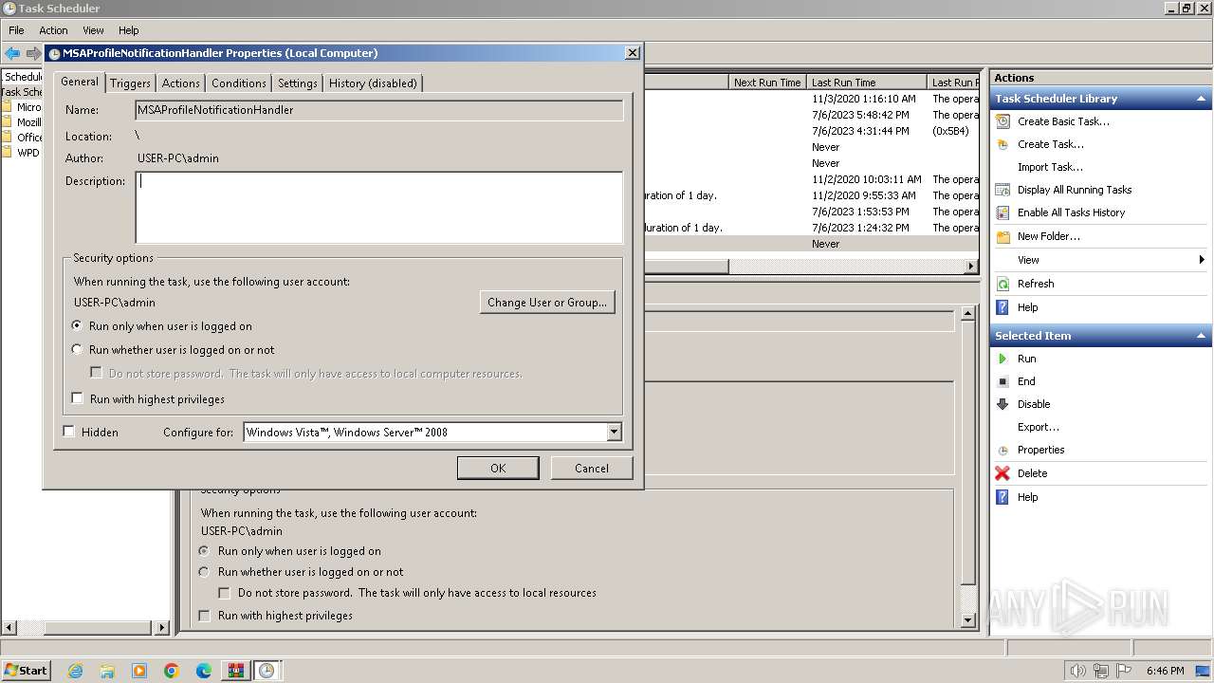This screenshot has height=683, width=1214.
Task: Click the Help icon under Task Scheduler Library
Action: pos(1002,307)
